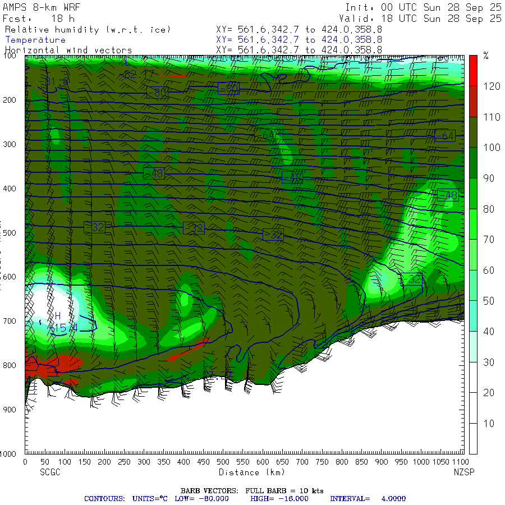Click the 'Init: 00 UTC Sun 28 Sep 25' text
505x505 pixels.
423,7
